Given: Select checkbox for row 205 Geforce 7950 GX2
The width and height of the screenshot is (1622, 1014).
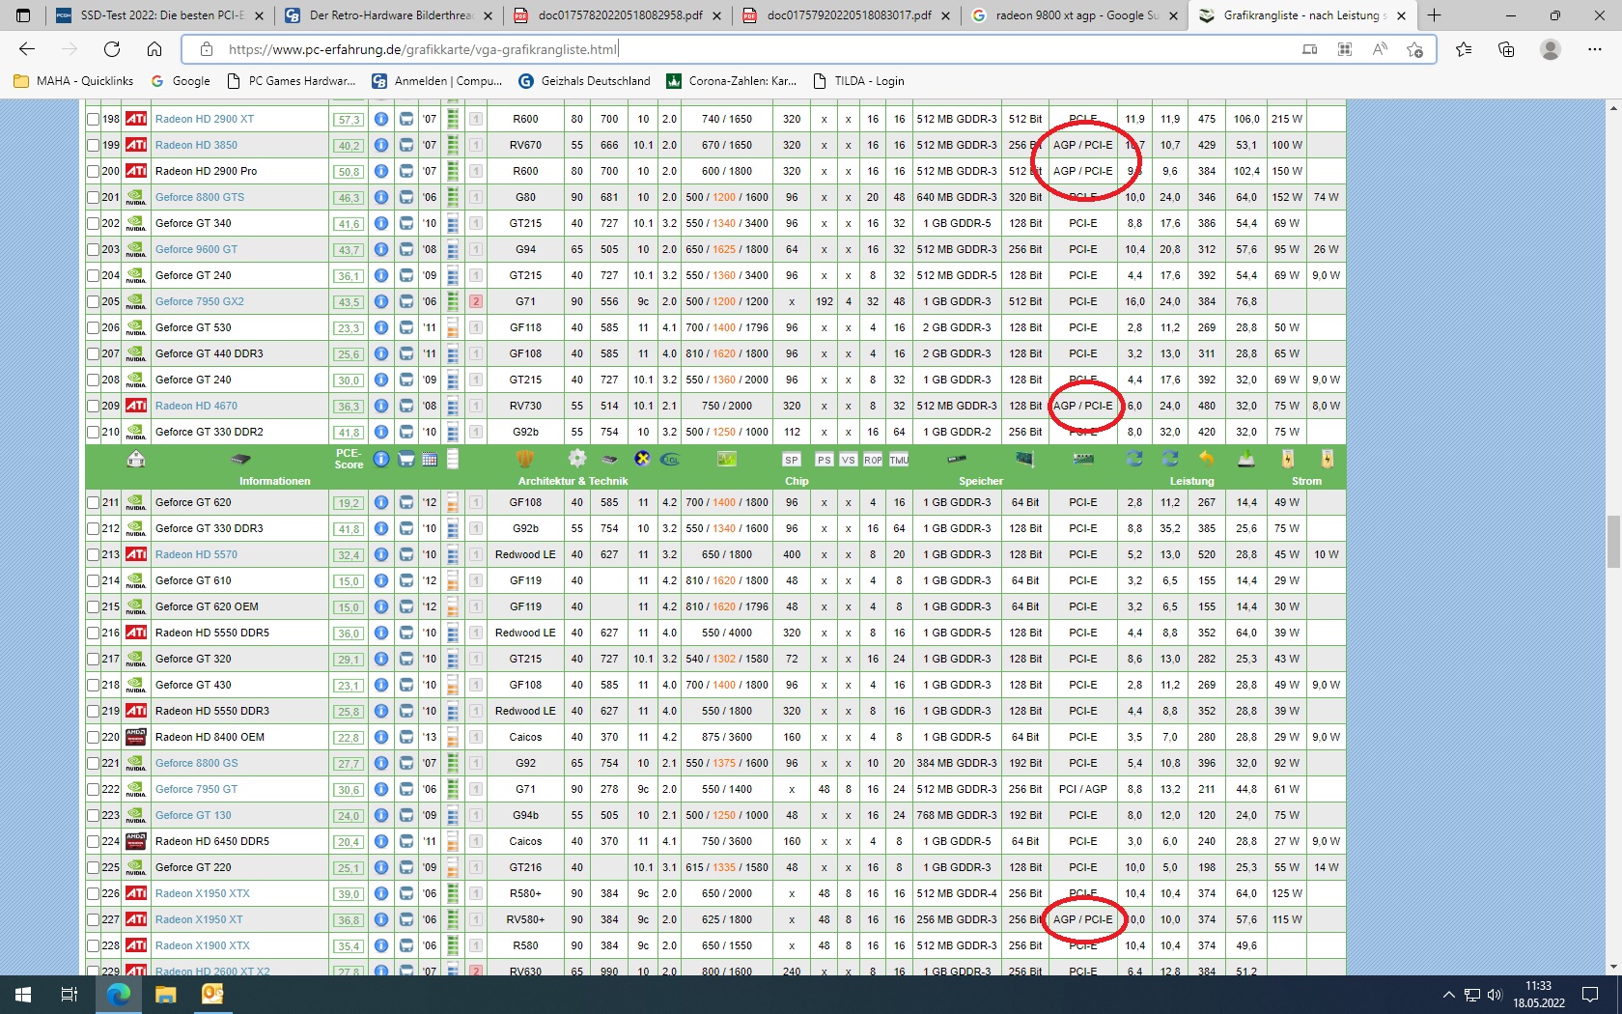Looking at the screenshot, I should (93, 301).
